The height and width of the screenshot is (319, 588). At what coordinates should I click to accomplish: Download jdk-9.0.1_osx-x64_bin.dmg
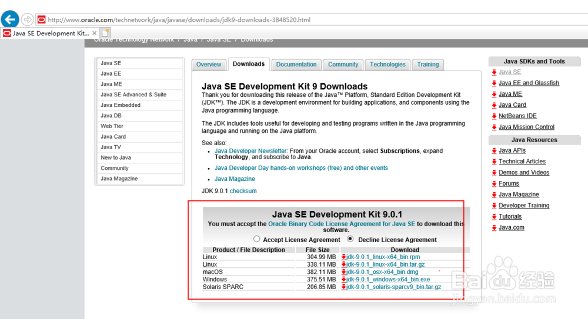(382, 272)
